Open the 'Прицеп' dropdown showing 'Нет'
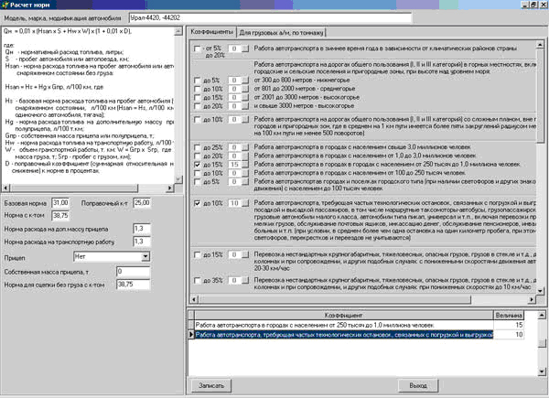 click(x=145, y=256)
